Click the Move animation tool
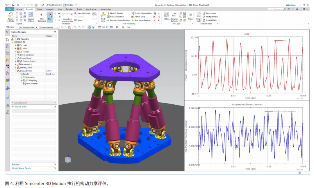Viewport: 314px width, 188px height. pyautogui.click(x=78, y=20)
